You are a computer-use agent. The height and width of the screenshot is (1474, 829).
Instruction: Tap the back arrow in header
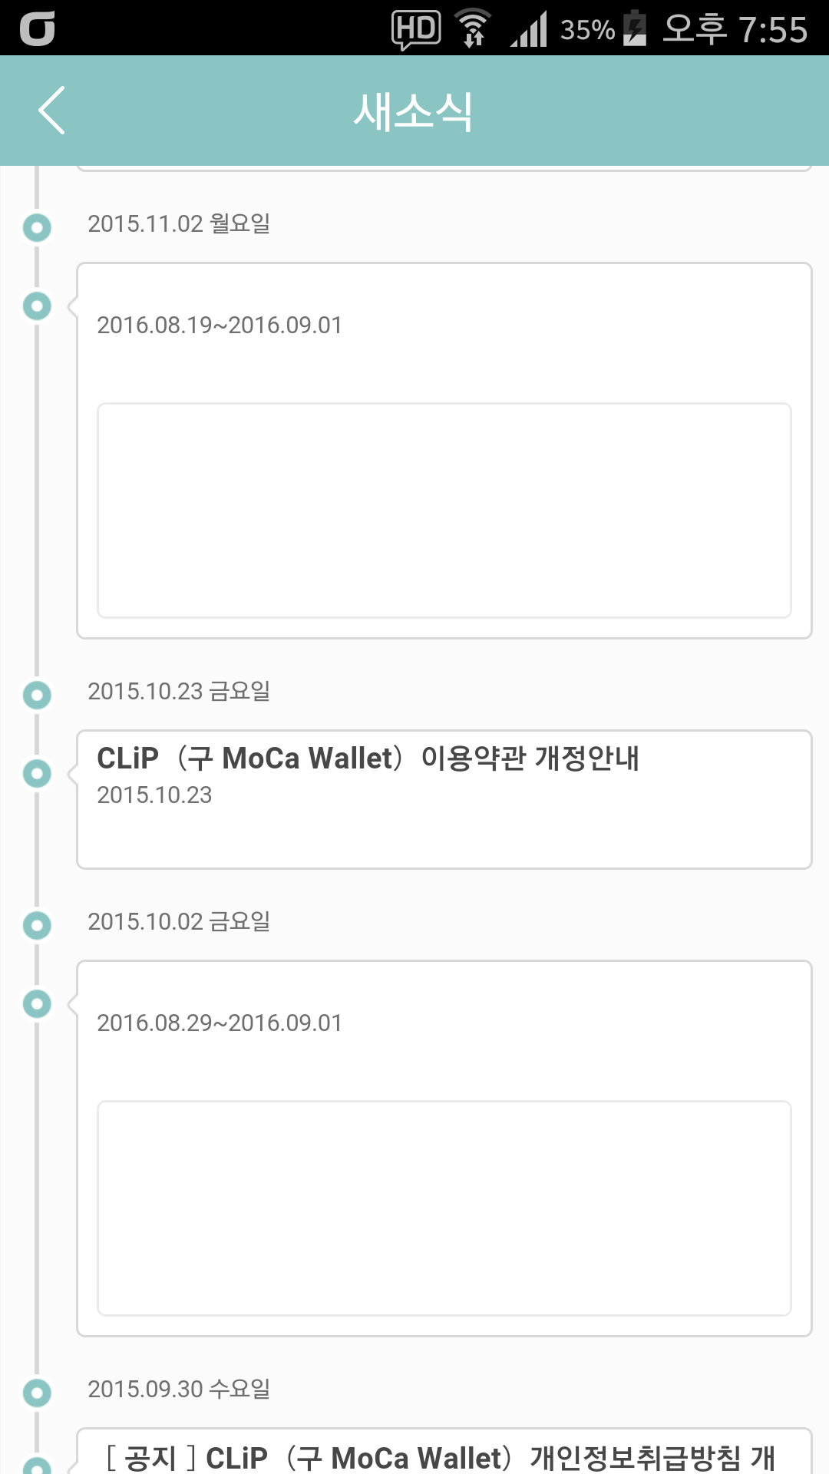point(52,111)
